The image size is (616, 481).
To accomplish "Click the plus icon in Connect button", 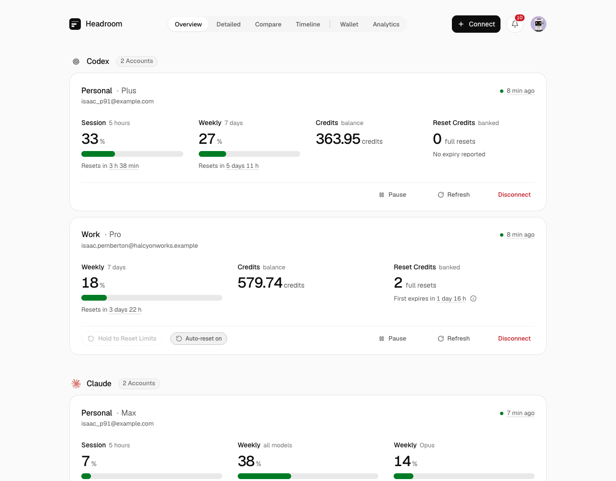I will pos(461,24).
